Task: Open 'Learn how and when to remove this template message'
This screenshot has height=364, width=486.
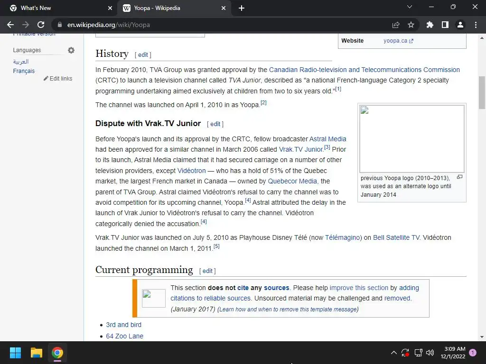Action: (x=288, y=309)
